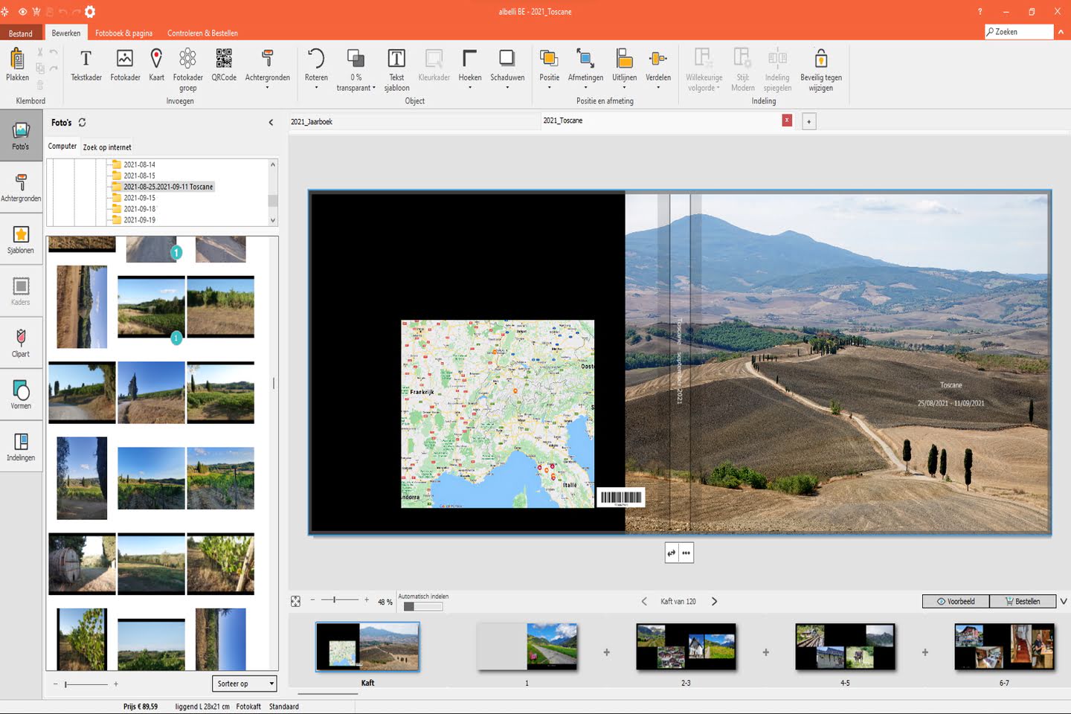Image resolution: width=1071 pixels, height=714 pixels.
Task: Select folder 2021-08-14
Action: click(139, 164)
